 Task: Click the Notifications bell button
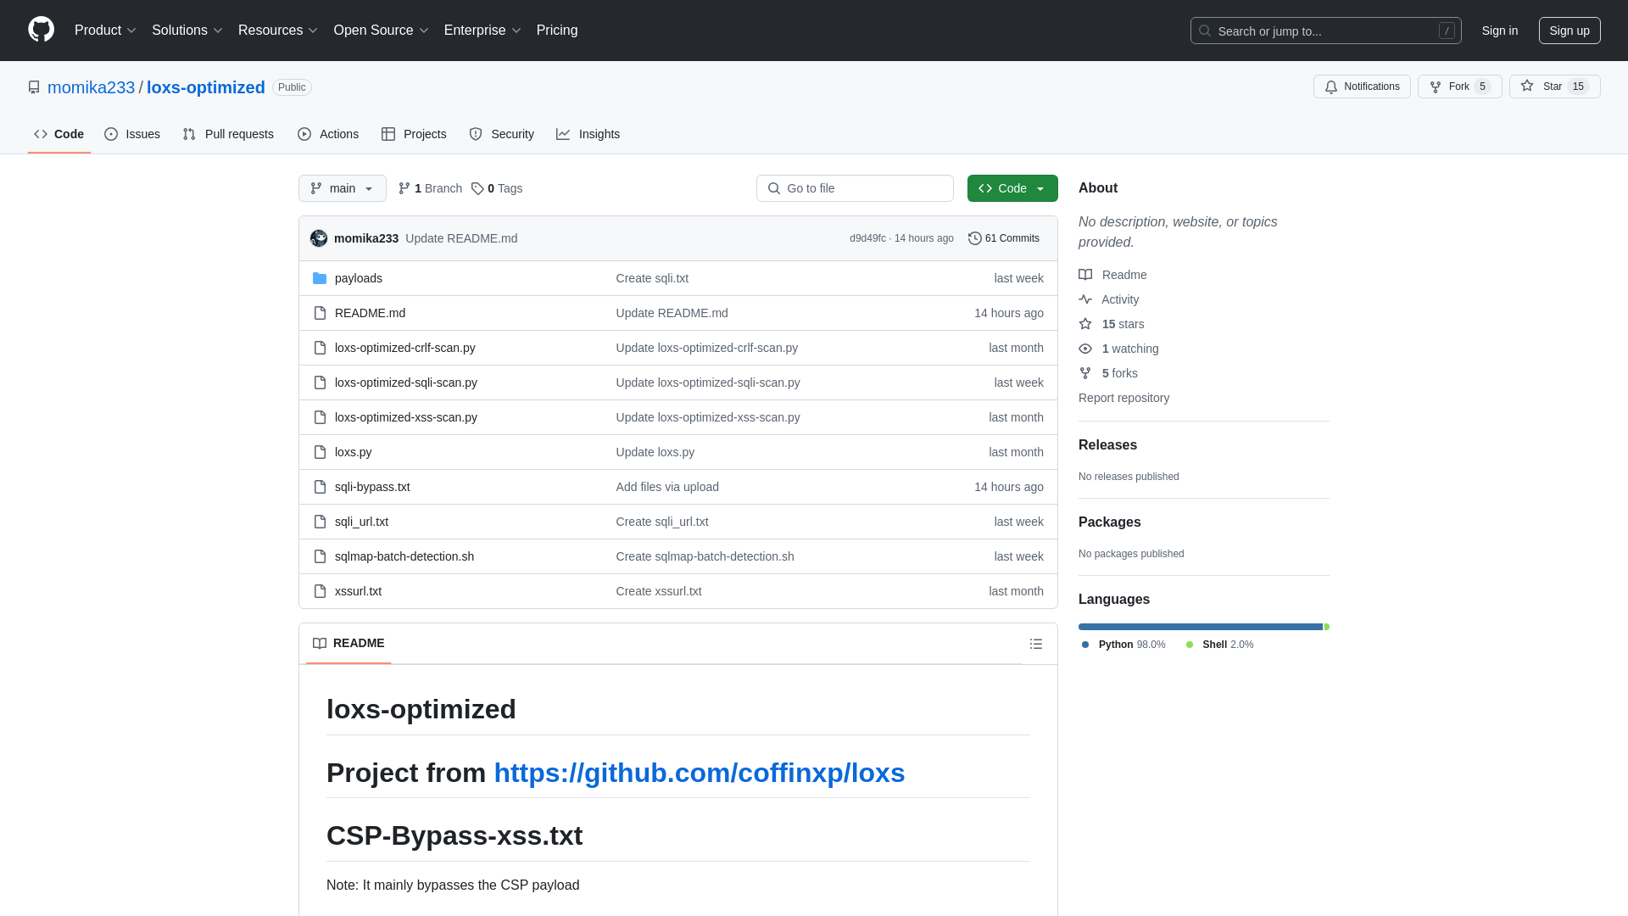1362,87
